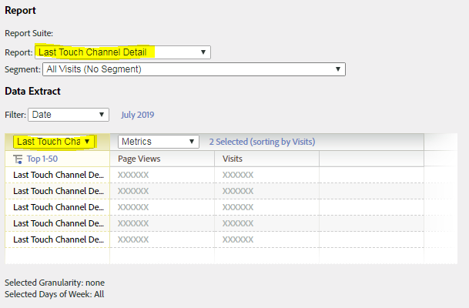Image resolution: width=469 pixels, height=308 pixels.
Task: Click the Top 1-50 ranking filter icon
Action: pos(18,159)
